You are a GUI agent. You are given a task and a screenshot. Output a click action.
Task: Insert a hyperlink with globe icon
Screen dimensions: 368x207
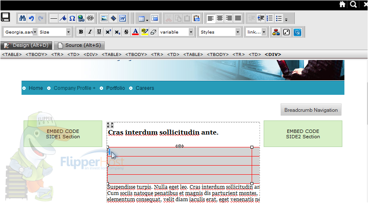coord(81,18)
